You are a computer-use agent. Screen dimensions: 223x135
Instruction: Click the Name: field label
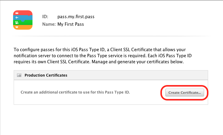pyautogui.click(x=49, y=24)
